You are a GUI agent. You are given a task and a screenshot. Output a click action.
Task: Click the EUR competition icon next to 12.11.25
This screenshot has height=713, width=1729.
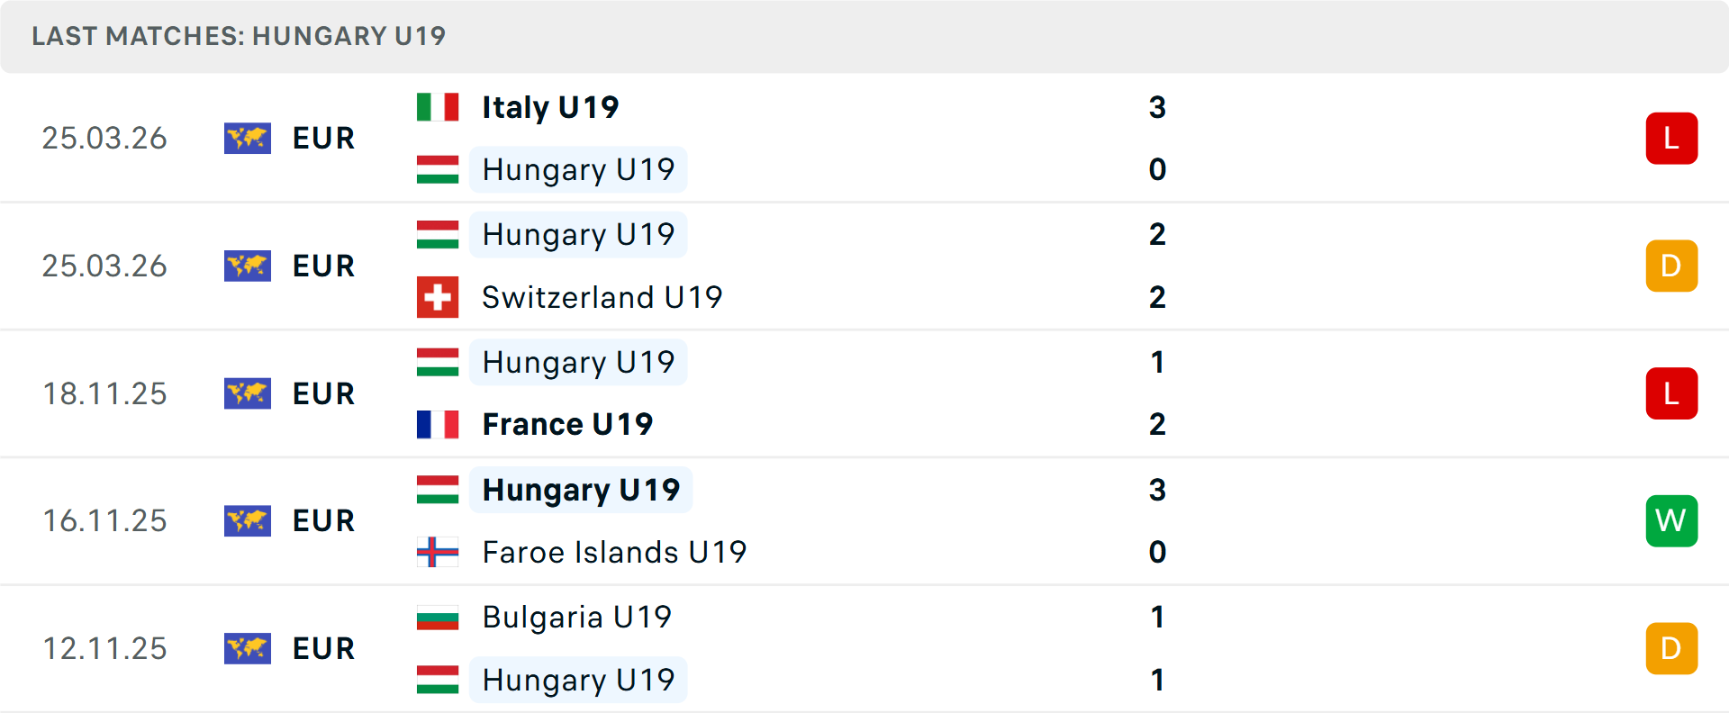pyautogui.click(x=248, y=648)
